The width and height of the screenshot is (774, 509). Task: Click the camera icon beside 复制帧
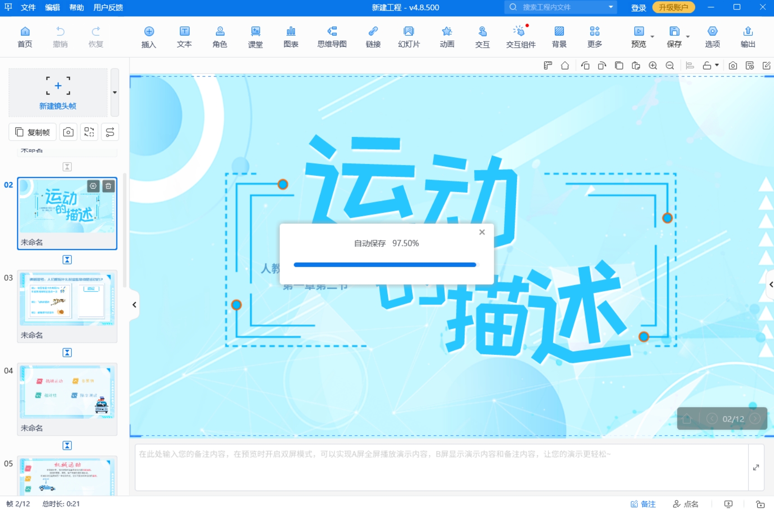(x=68, y=132)
